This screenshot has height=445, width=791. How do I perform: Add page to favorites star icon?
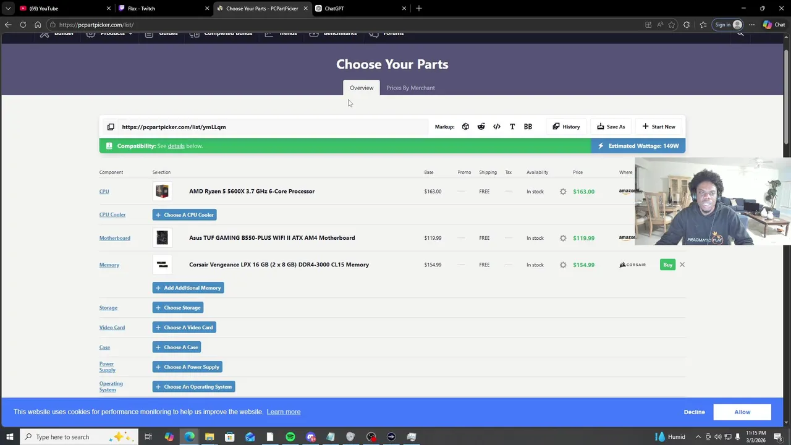672,25
